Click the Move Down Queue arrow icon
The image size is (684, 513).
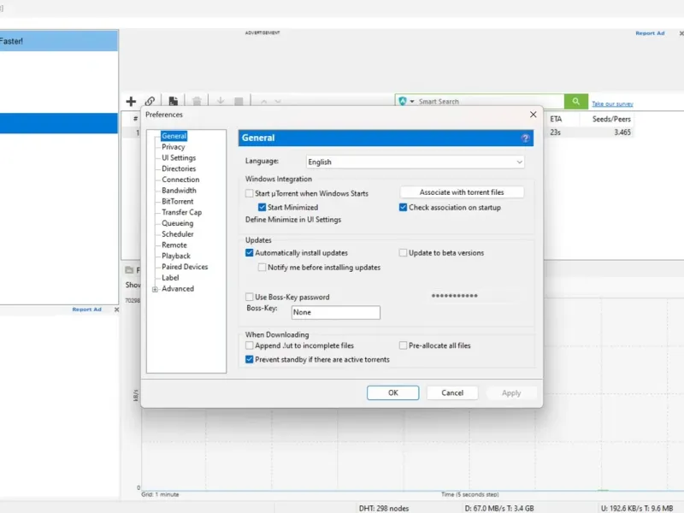(x=278, y=102)
